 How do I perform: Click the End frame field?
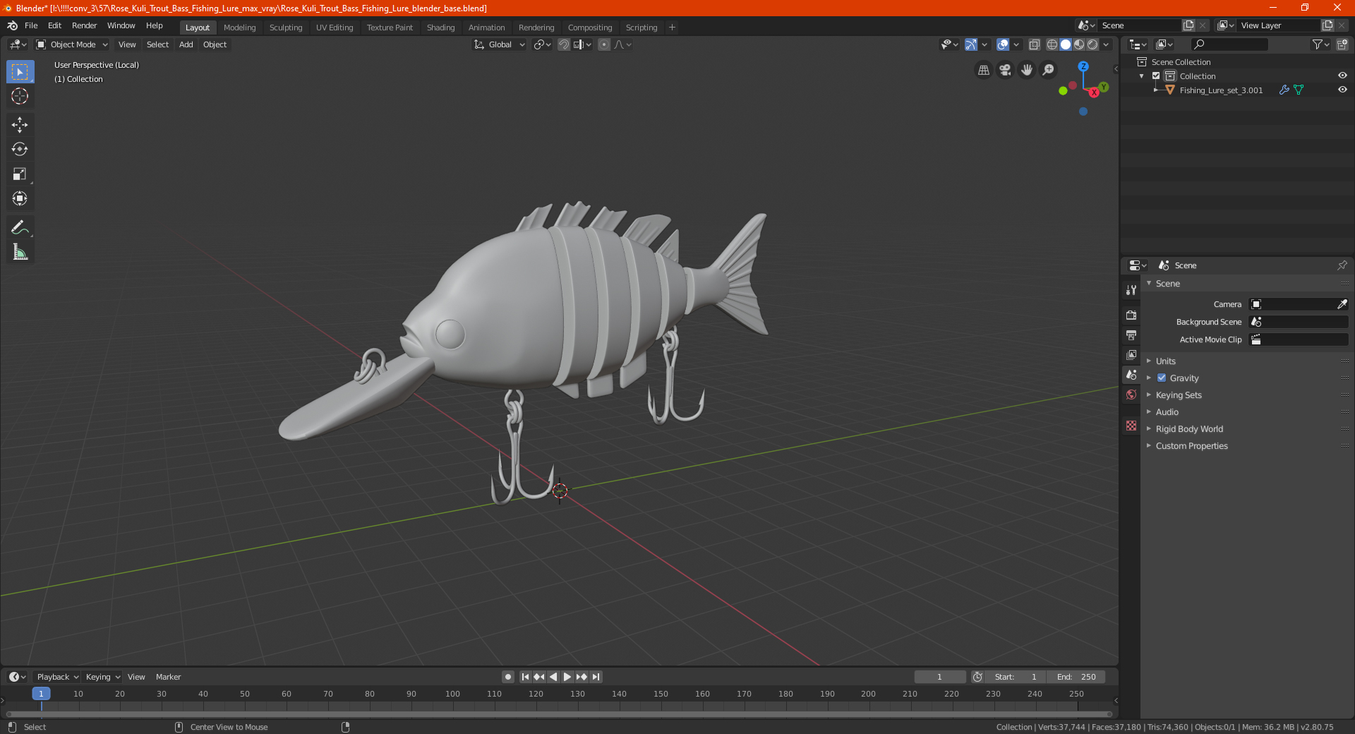pos(1076,677)
